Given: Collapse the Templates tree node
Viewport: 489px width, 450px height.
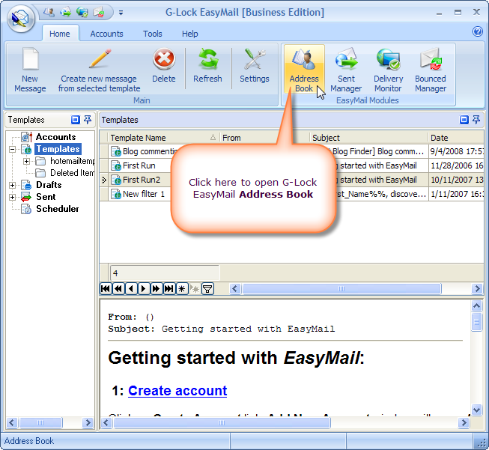Looking at the screenshot, I should 13,150.
